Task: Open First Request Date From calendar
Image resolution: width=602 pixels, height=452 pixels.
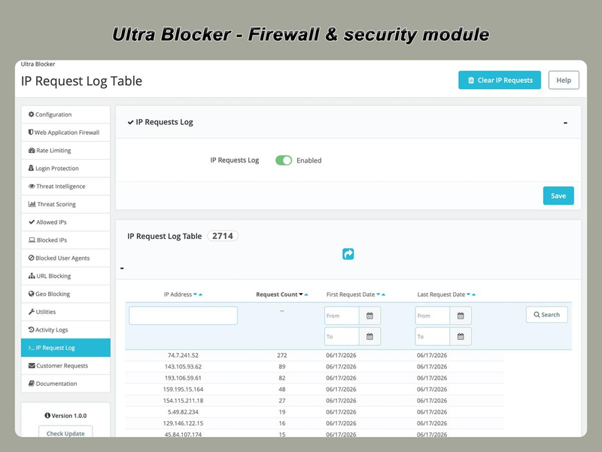Action: click(369, 316)
